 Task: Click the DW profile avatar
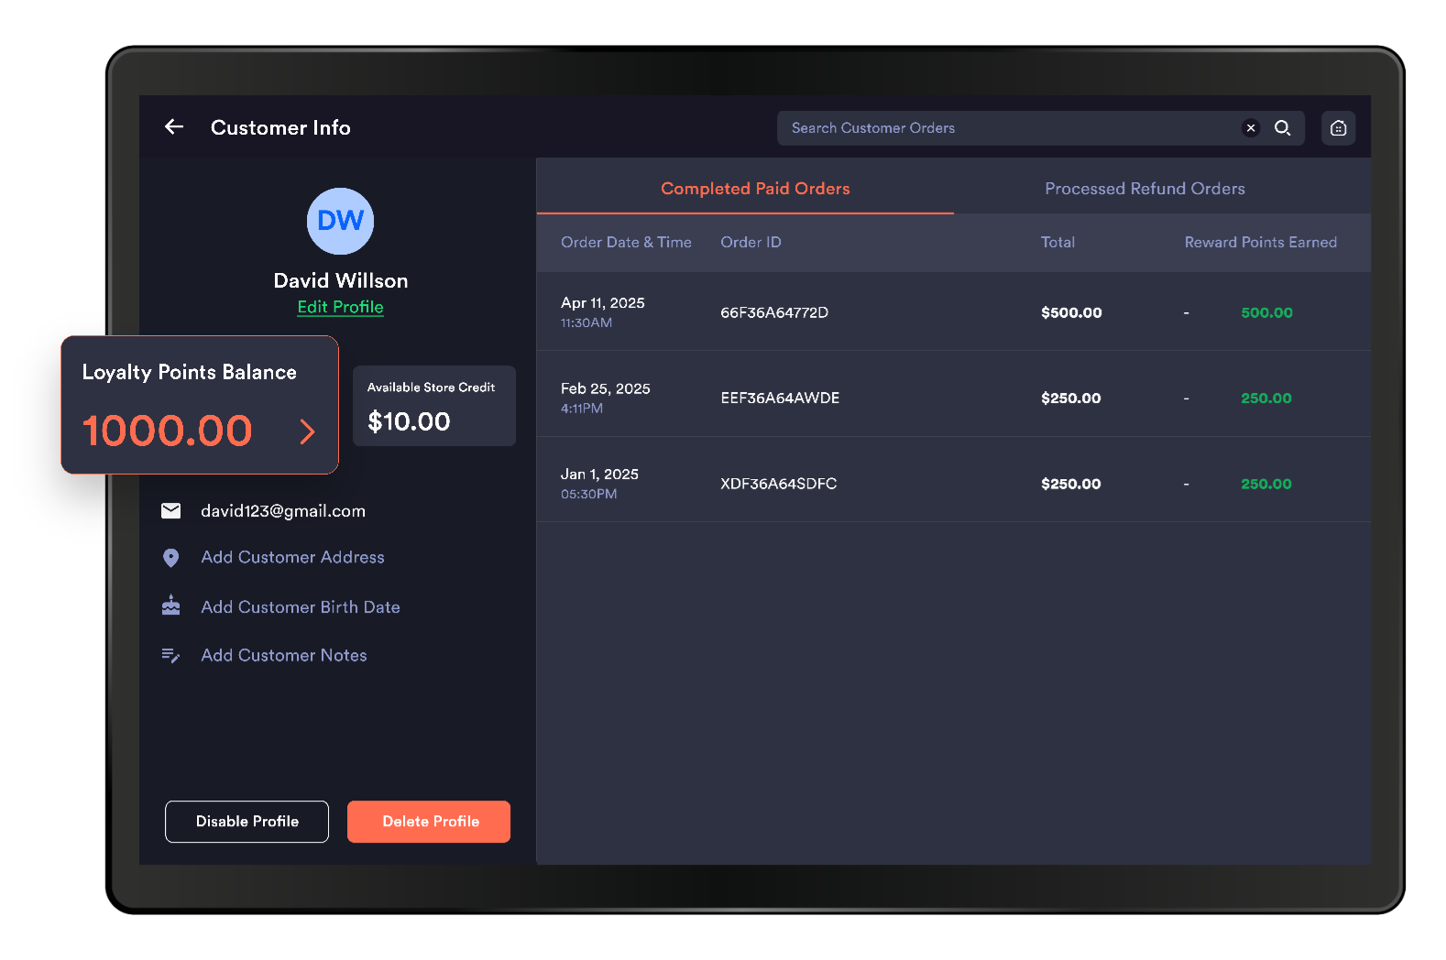coord(340,221)
